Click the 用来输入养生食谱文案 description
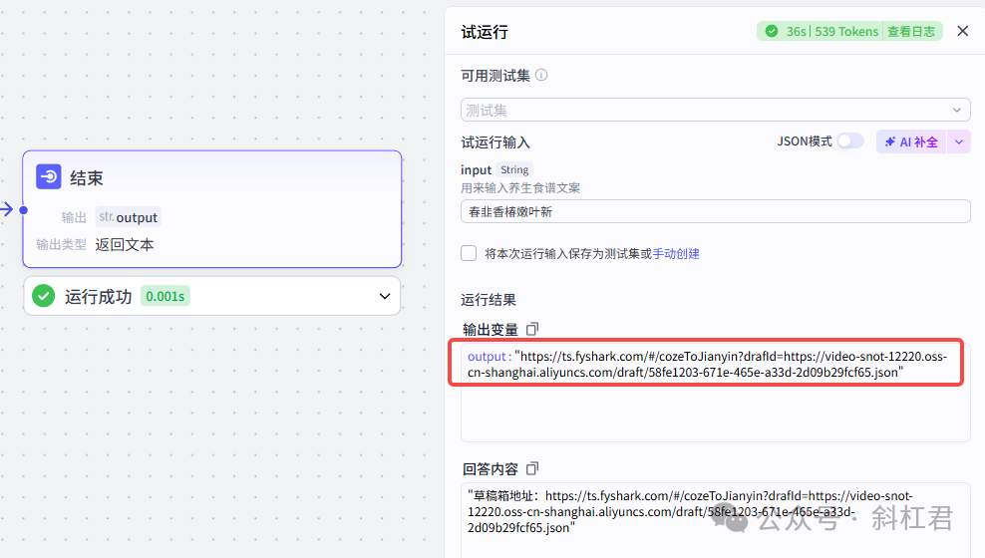 (x=520, y=187)
